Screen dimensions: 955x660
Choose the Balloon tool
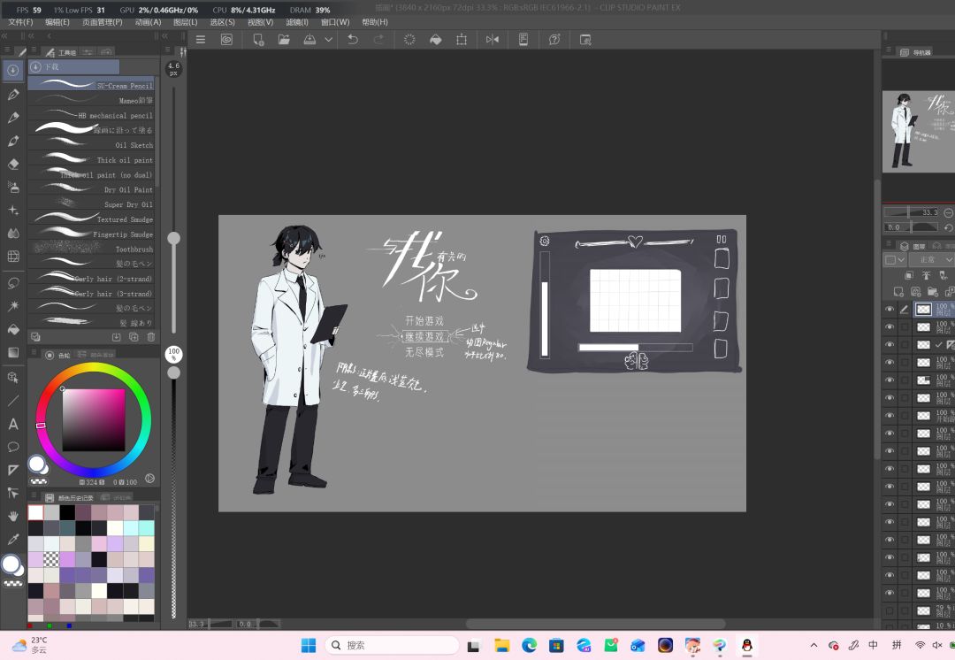coord(13,448)
